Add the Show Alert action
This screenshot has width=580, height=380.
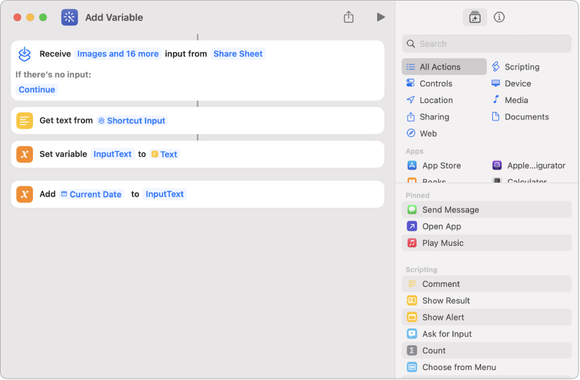click(443, 317)
